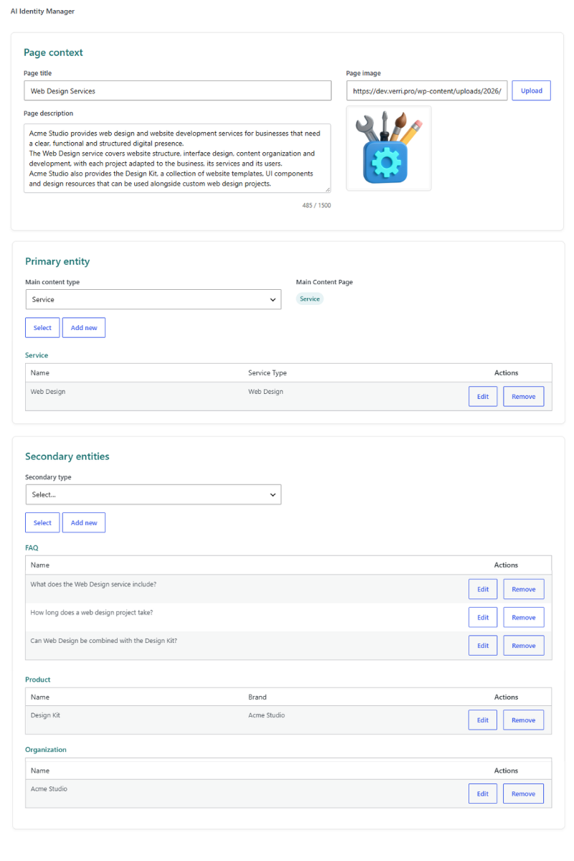574x861 pixels.
Task: Click Add new under Secondary entities
Action: pyautogui.click(x=84, y=522)
